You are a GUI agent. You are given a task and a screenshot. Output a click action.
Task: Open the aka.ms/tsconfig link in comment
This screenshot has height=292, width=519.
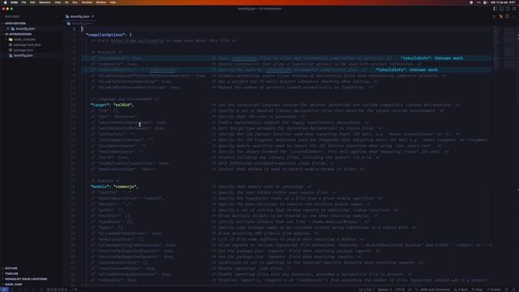point(137,41)
